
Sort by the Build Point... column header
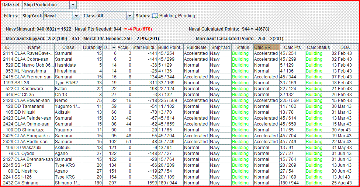point(170,47)
